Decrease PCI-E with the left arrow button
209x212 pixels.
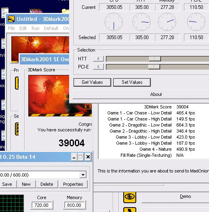click(98, 67)
